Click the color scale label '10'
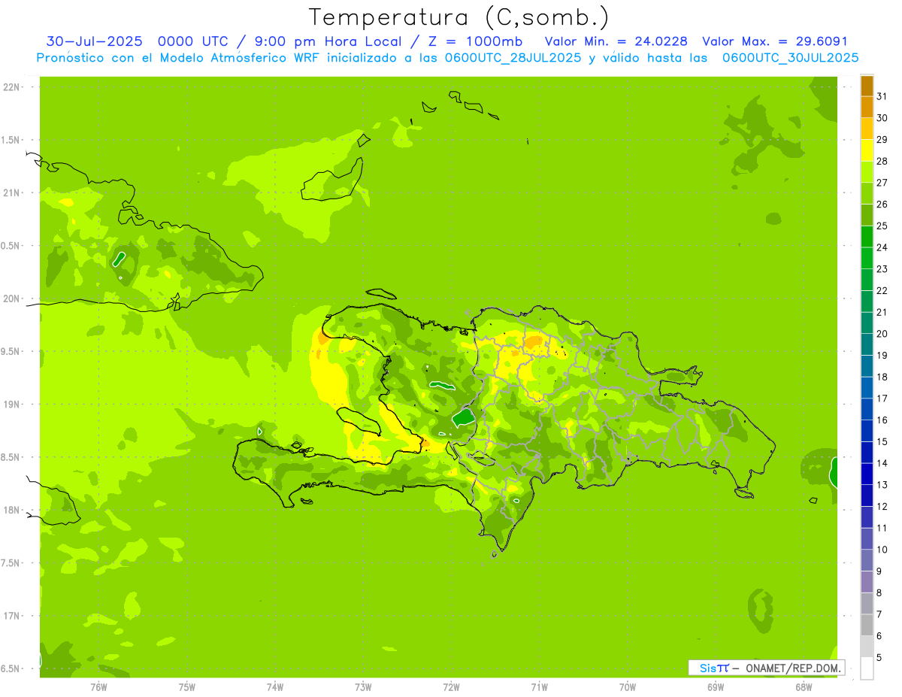 882,550
